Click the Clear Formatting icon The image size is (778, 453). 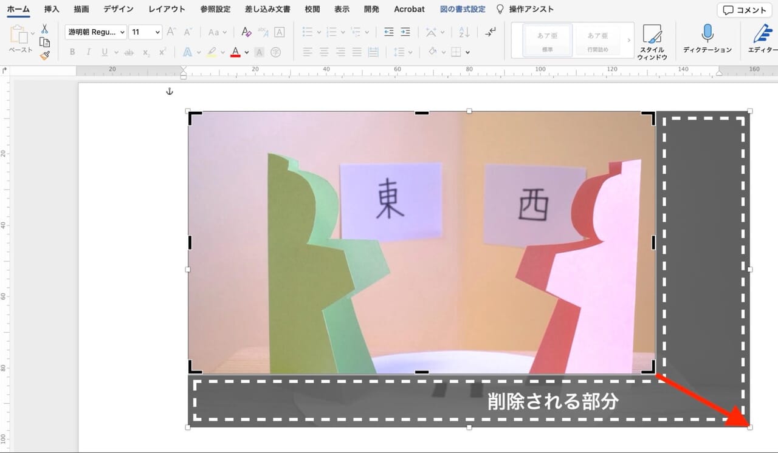[x=246, y=32]
